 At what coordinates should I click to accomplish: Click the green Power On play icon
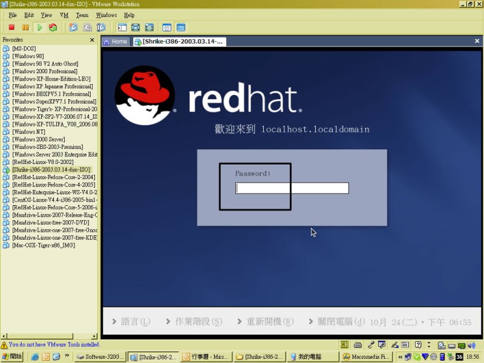[x=39, y=27]
